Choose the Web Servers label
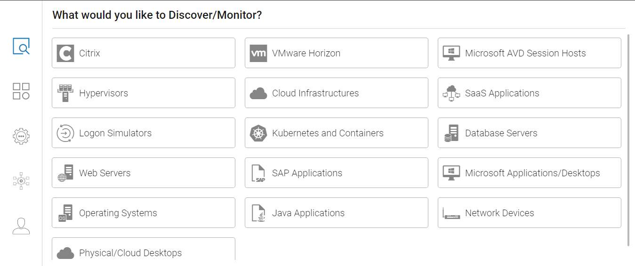The height and width of the screenshot is (266, 635). point(104,173)
